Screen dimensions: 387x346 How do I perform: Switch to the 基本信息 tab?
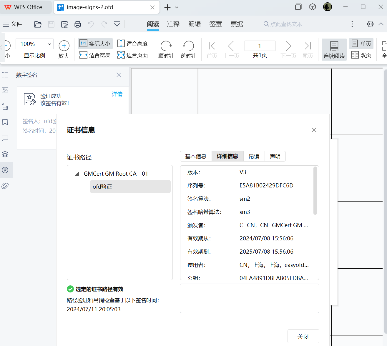[196, 156]
